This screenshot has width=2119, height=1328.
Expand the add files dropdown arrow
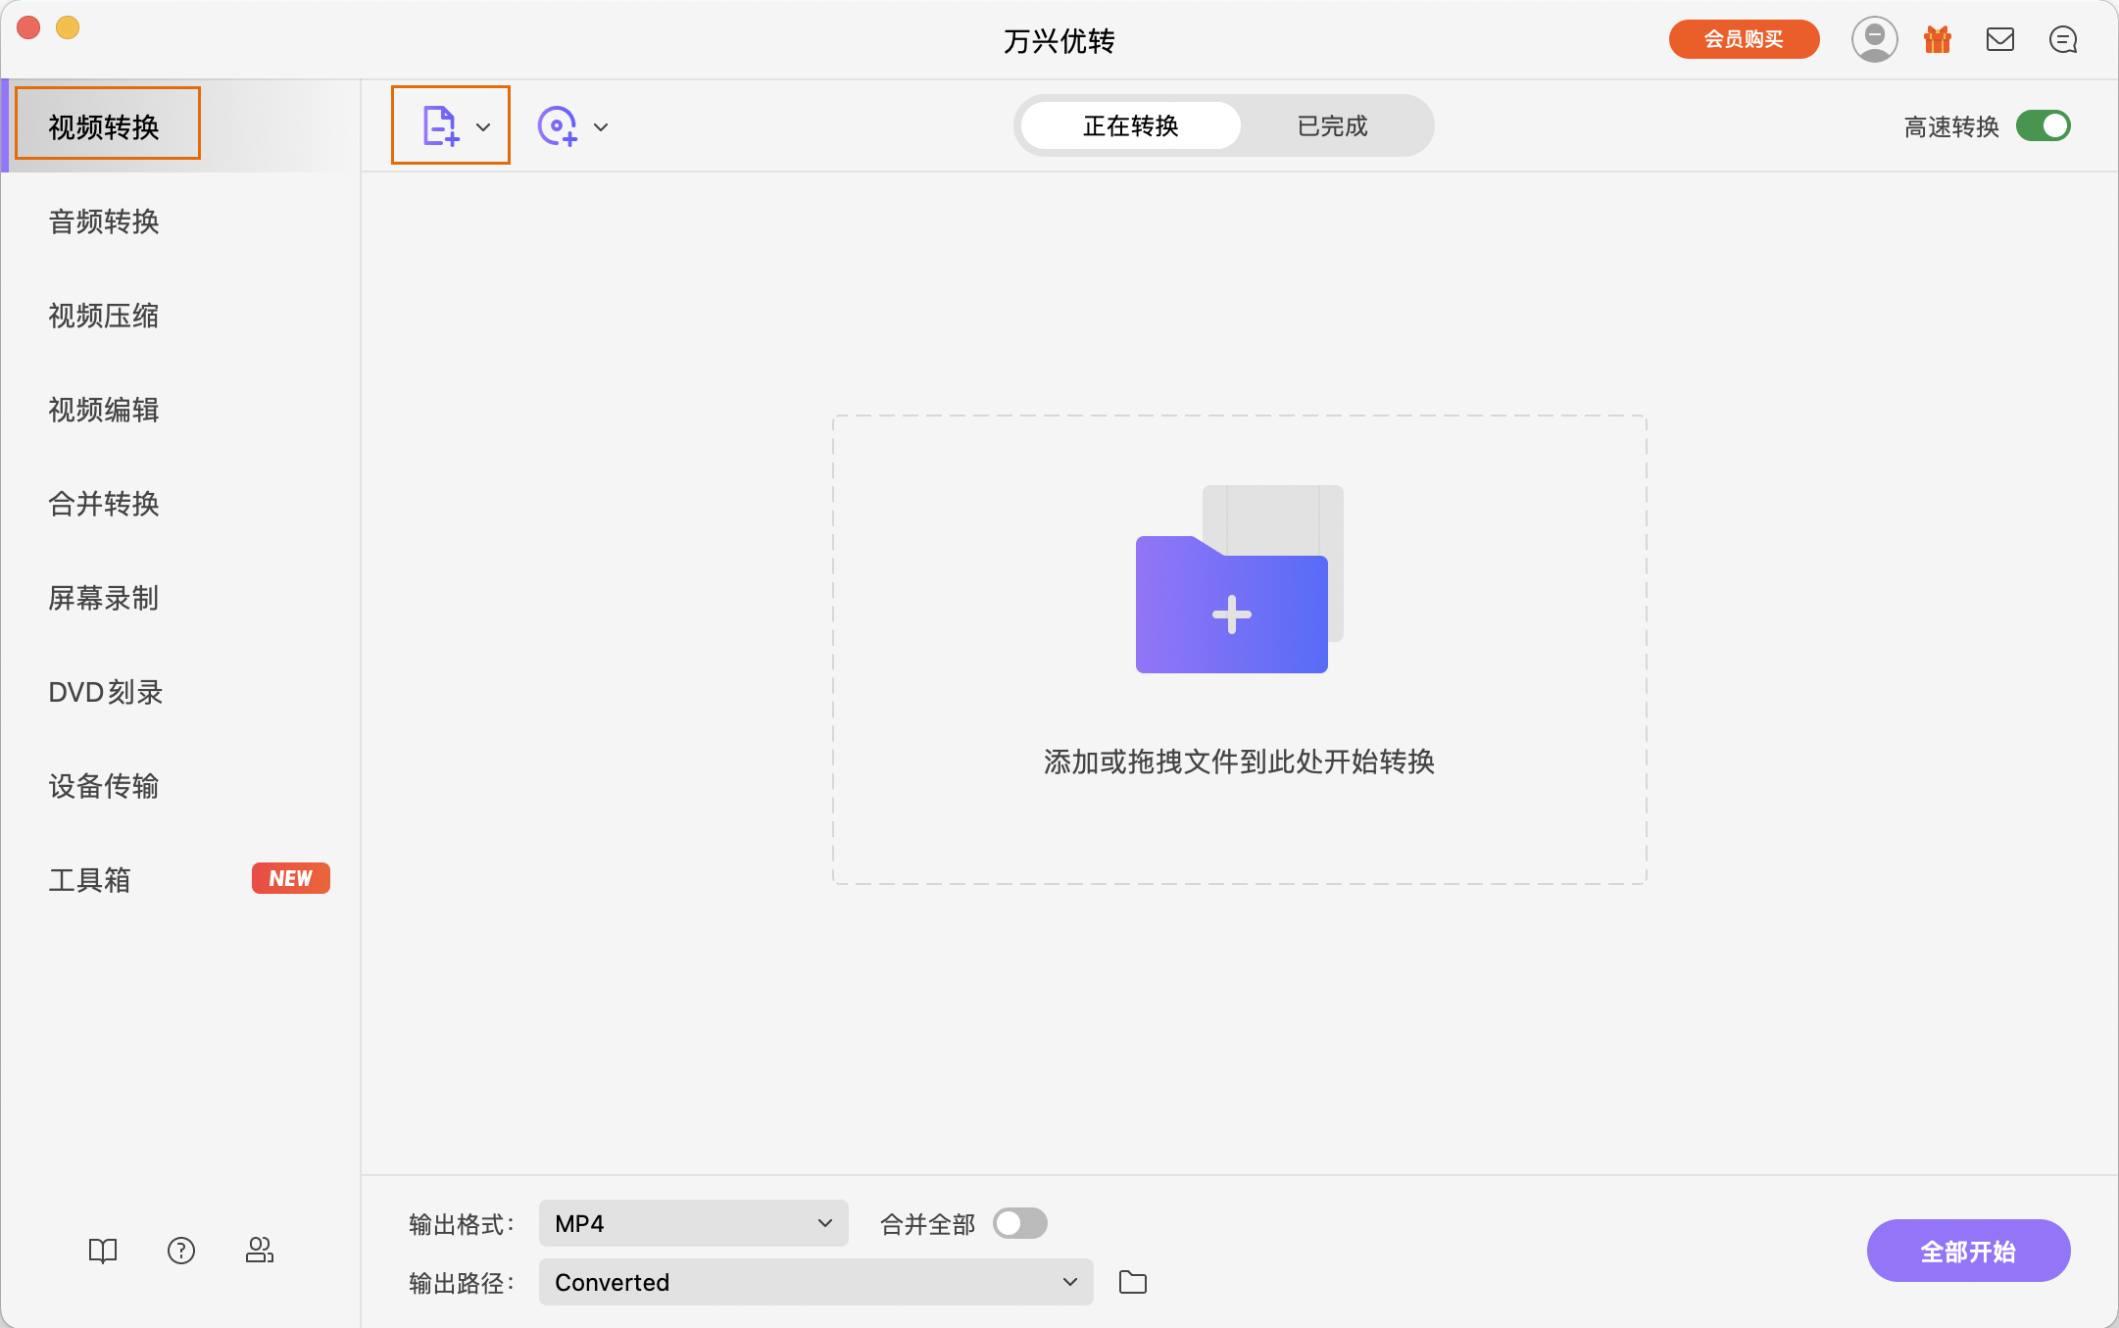pyautogui.click(x=484, y=126)
